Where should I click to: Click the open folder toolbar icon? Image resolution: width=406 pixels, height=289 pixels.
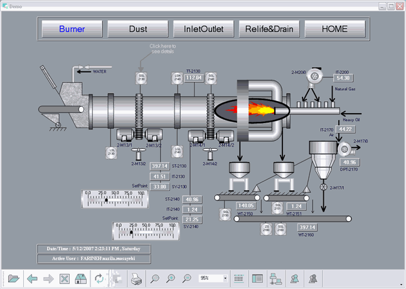(x=13, y=279)
